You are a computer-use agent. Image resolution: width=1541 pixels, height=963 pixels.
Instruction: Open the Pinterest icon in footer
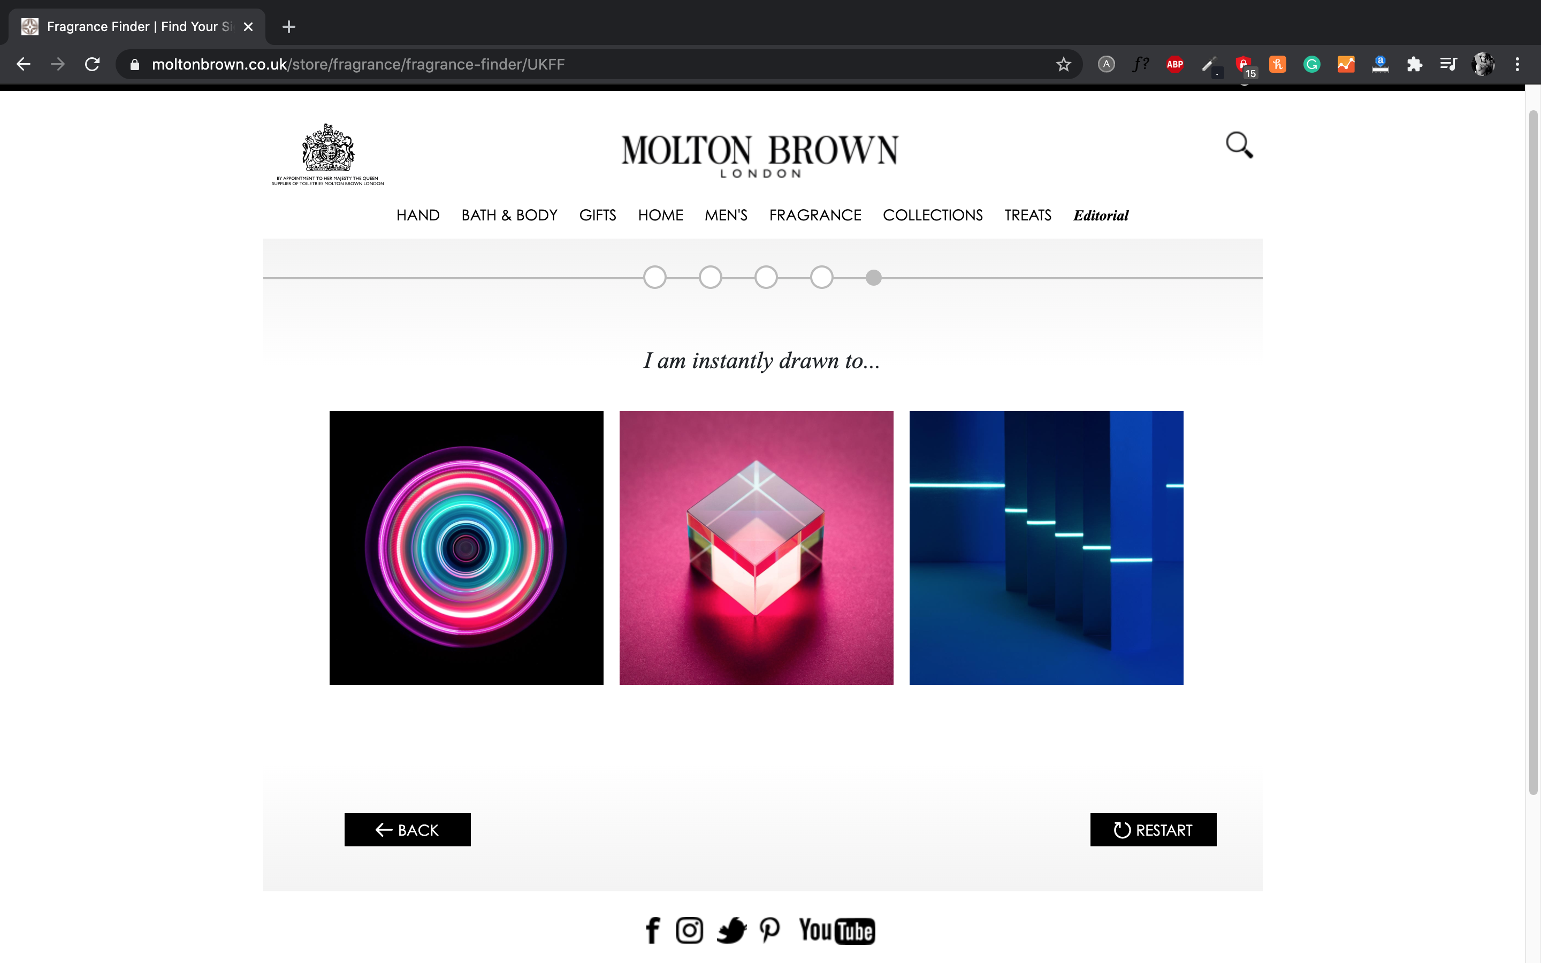(x=769, y=930)
